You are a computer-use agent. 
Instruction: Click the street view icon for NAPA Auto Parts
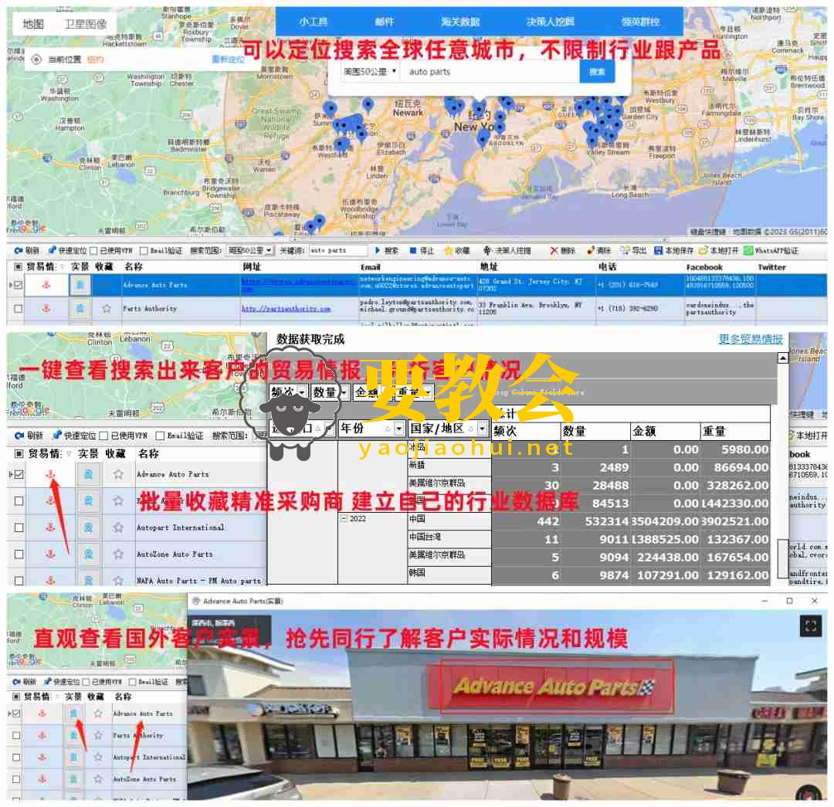[x=88, y=581]
